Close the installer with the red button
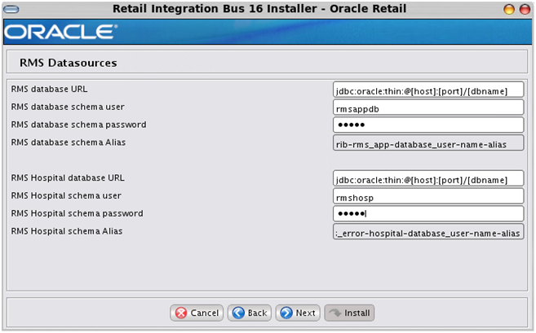 (525, 9)
